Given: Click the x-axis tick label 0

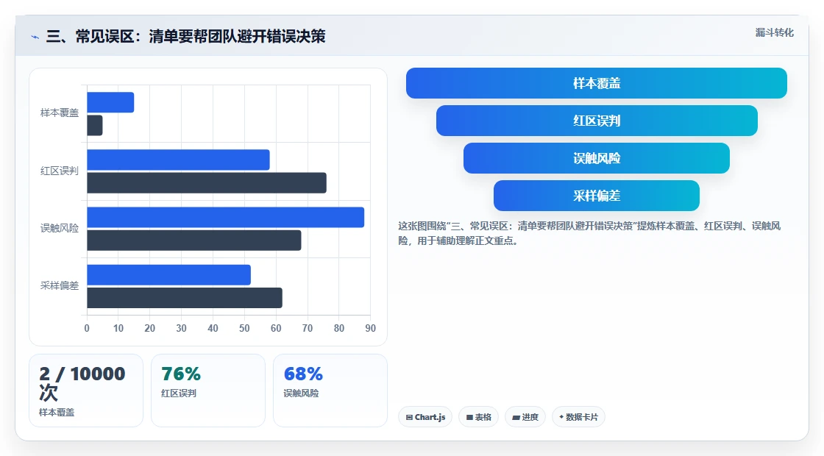Looking at the screenshot, I should (87, 328).
